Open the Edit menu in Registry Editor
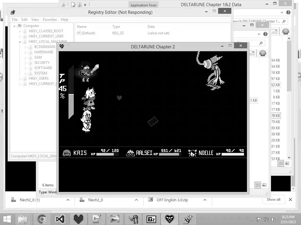Image resolution: width=301 pixels, height=225 pixels. (24, 20)
